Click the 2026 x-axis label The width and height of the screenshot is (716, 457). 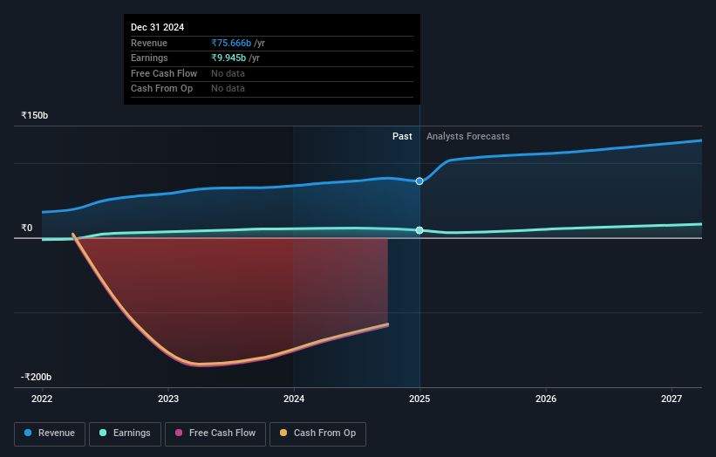point(546,399)
